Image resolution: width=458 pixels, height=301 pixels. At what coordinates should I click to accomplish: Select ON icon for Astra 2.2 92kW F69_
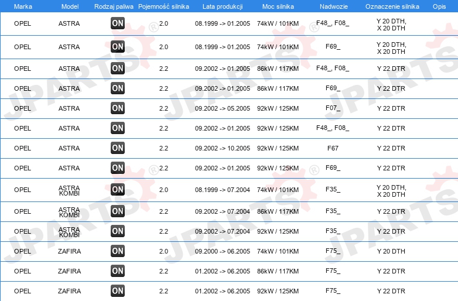pos(118,168)
